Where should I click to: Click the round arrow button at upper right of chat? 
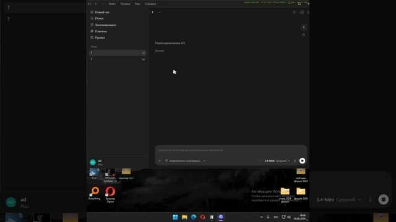pos(304,27)
